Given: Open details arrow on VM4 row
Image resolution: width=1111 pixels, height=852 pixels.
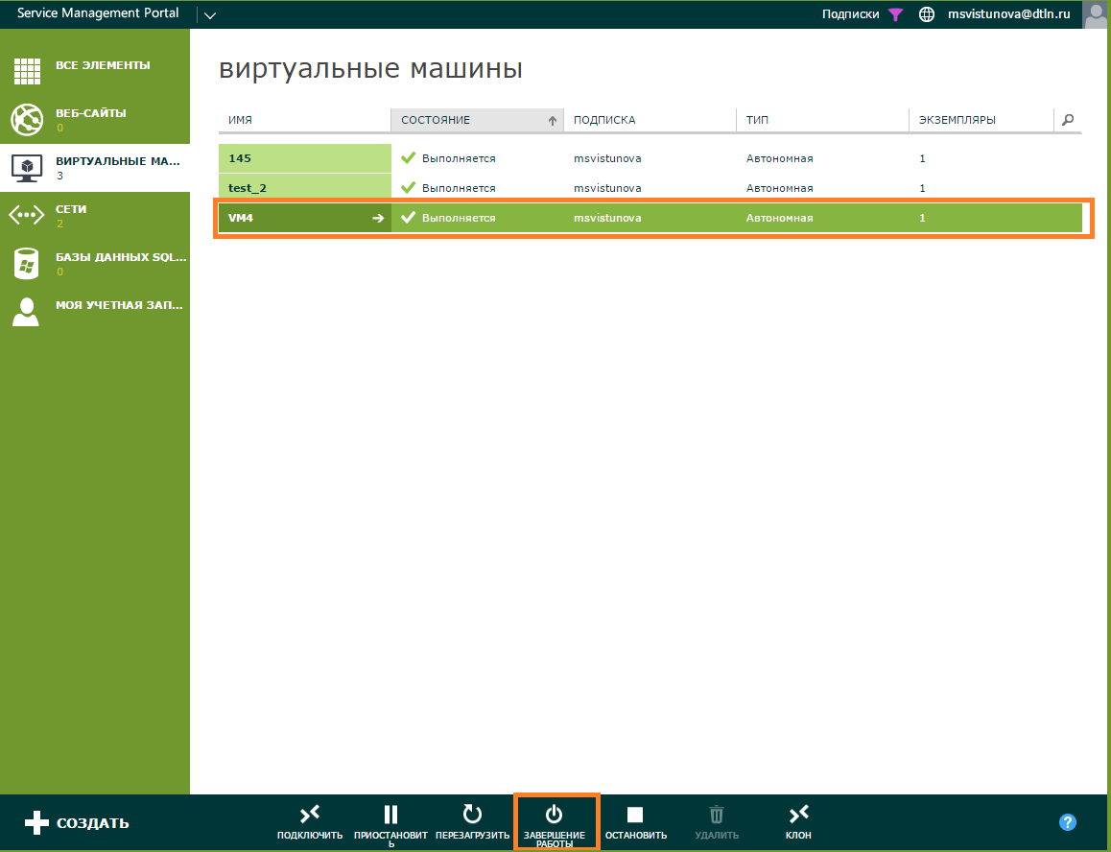Looking at the screenshot, I should [380, 217].
